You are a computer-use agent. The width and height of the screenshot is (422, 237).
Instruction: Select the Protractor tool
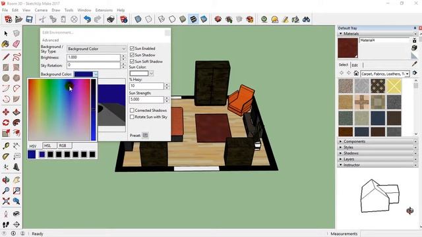[6, 157]
